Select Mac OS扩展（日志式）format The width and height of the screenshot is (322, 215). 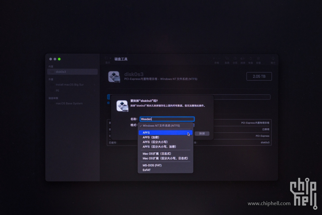click(x=165, y=154)
